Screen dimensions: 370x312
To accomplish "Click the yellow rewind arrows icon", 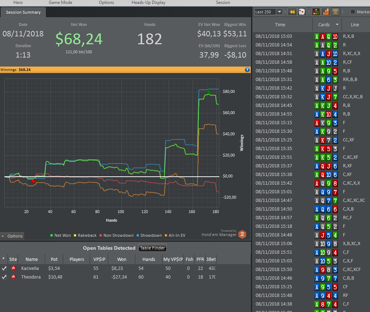I will pos(292,12).
